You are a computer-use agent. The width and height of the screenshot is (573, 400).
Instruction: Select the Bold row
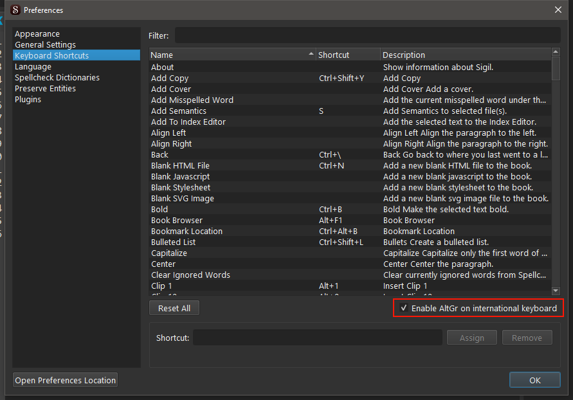click(350, 210)
